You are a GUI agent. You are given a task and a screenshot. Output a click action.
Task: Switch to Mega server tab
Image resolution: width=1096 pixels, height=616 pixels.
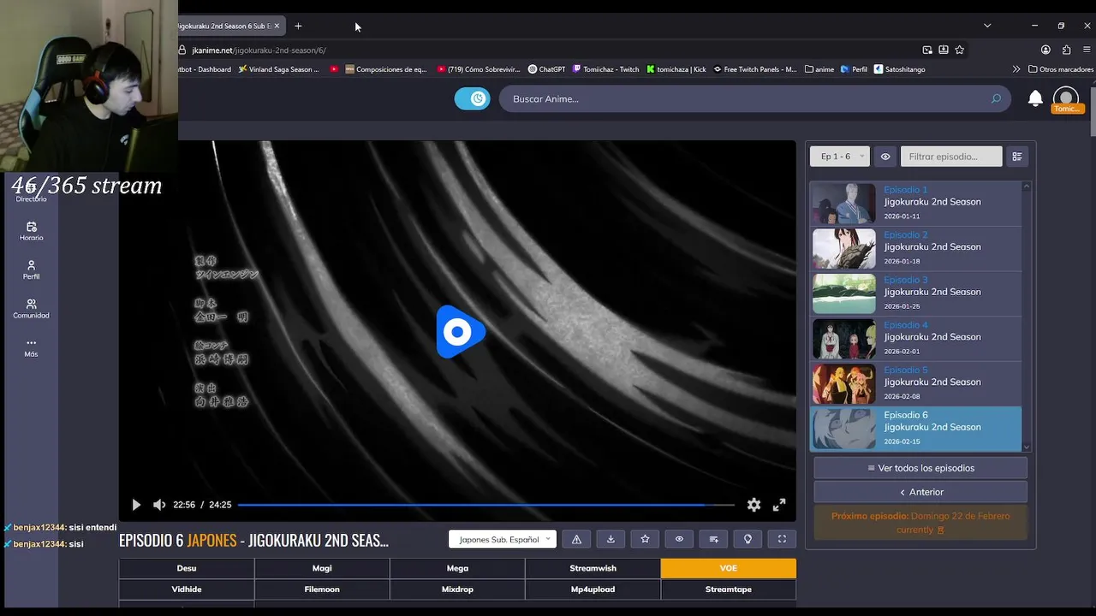coord(457,568)
